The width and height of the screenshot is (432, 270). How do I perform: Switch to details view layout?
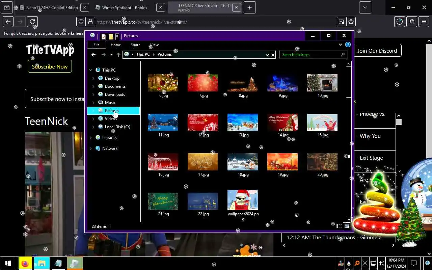point(340,226)
